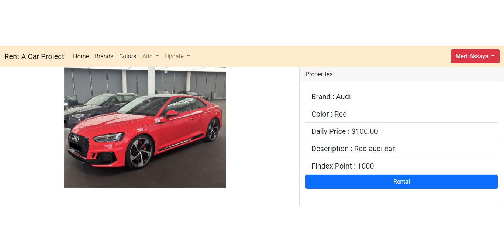The width and height of the screenshot is (504, 243).
Task: Click the Properties panel header
Action: [319, 74]
